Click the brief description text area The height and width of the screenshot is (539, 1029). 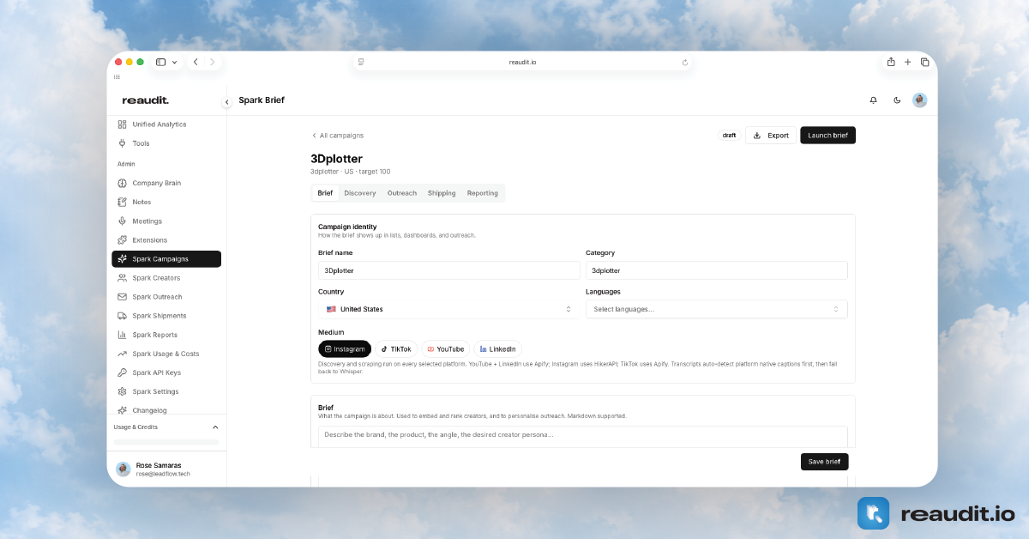tap(583, 436)
